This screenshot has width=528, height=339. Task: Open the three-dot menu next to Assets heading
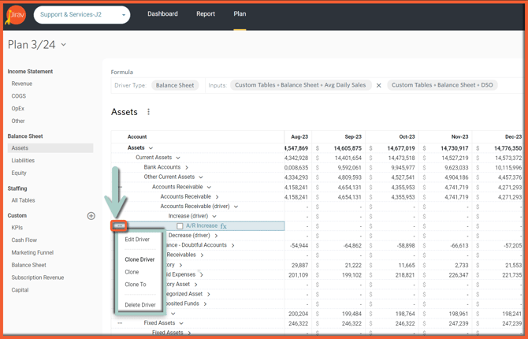(x=148, y=112)
